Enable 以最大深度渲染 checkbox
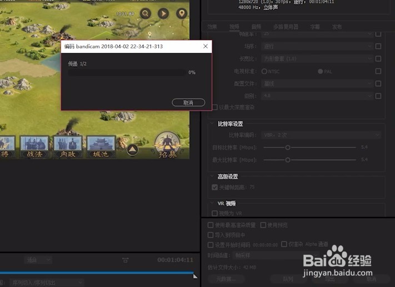 pos(214,107)
